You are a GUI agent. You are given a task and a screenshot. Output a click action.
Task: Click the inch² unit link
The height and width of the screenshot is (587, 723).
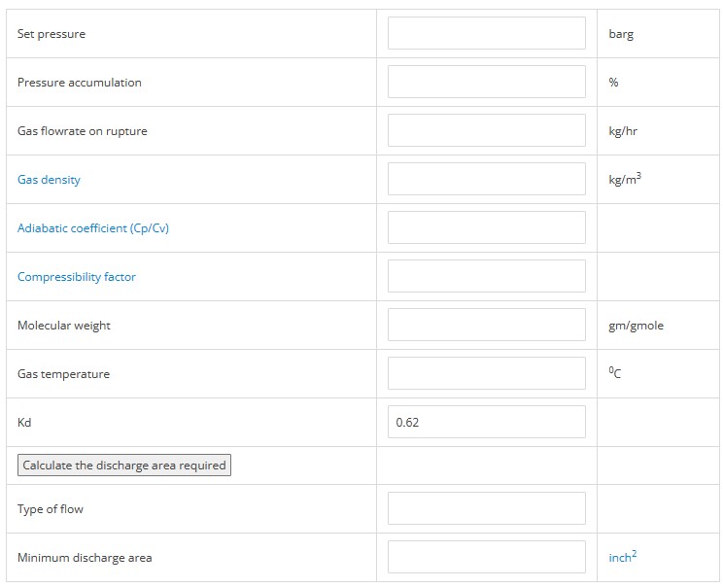coord(623,556)
